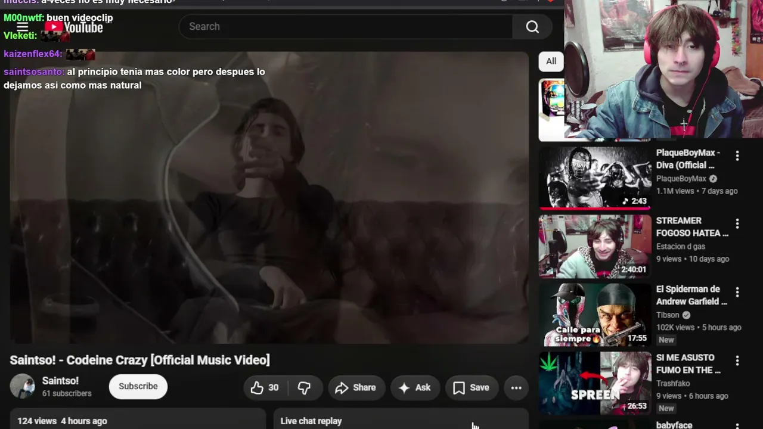Play El Spiderman de Andrew Garfield thumbnail
The height and width of the screenshot is (429, 763).
point(595,315)
